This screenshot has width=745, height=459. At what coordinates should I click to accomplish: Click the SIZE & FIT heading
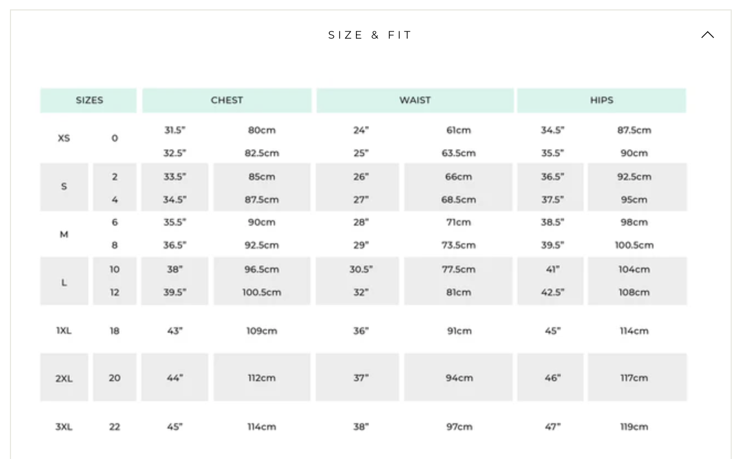(x=370, y=35)
